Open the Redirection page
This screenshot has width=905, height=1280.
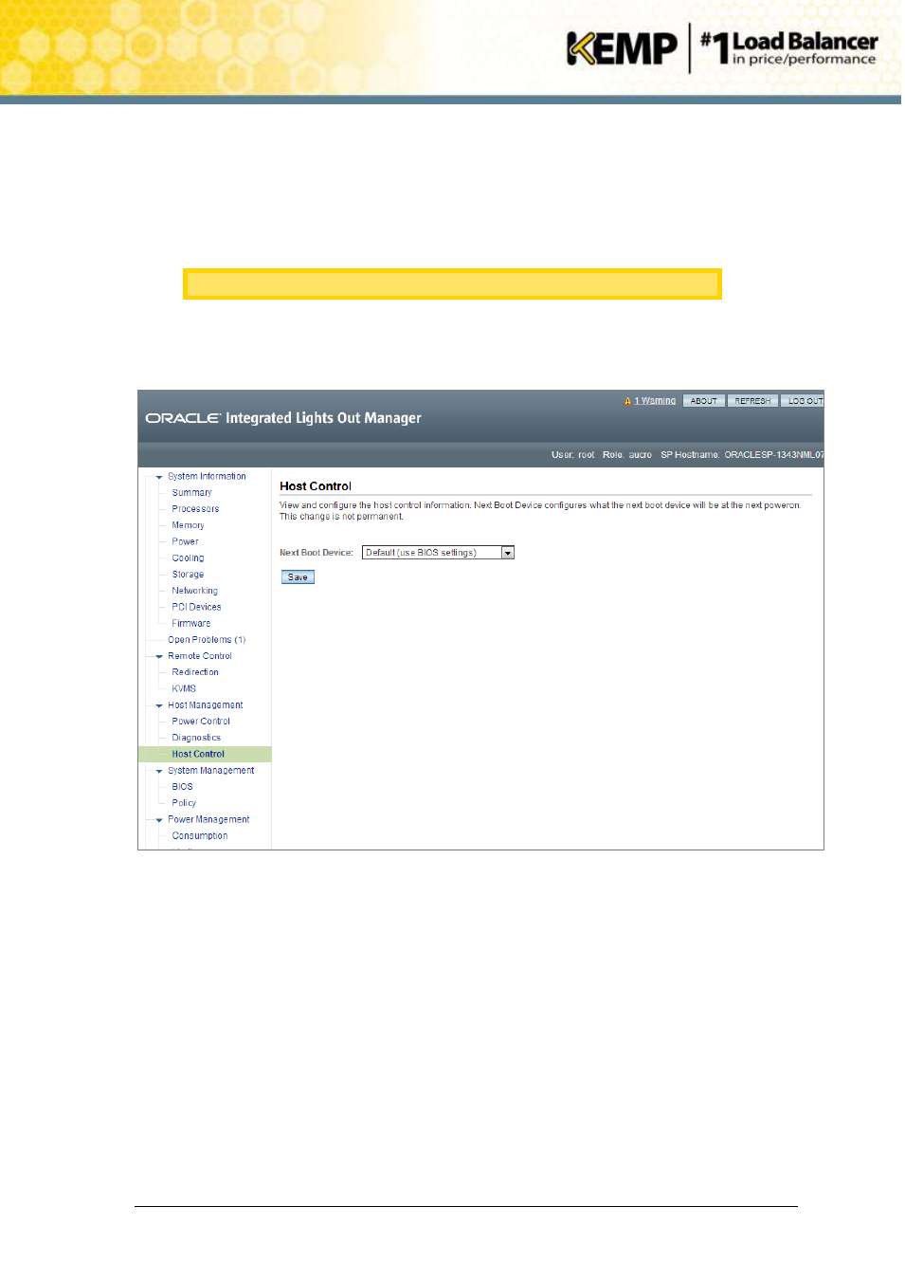point(194,672)
